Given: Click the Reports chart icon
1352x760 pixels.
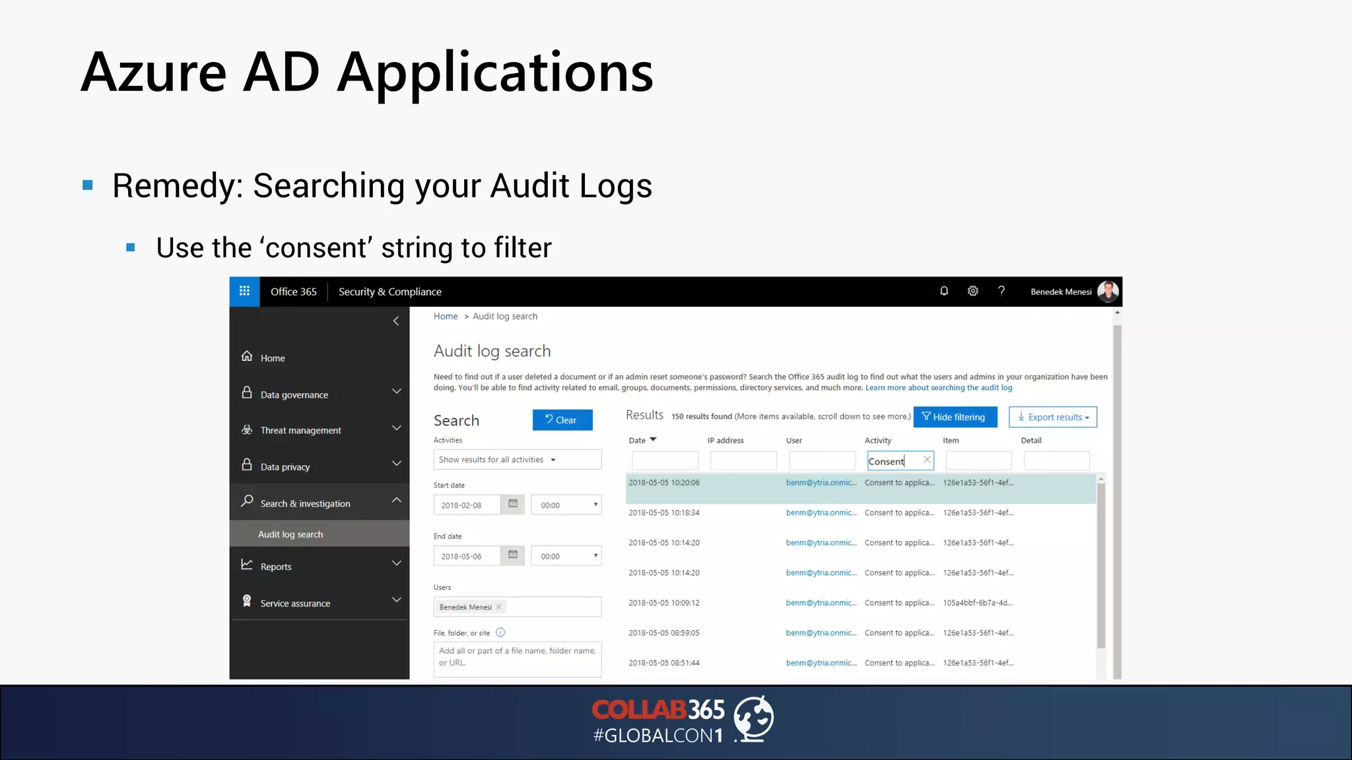Looking at the screenshot, I should (x=247, y=565).
